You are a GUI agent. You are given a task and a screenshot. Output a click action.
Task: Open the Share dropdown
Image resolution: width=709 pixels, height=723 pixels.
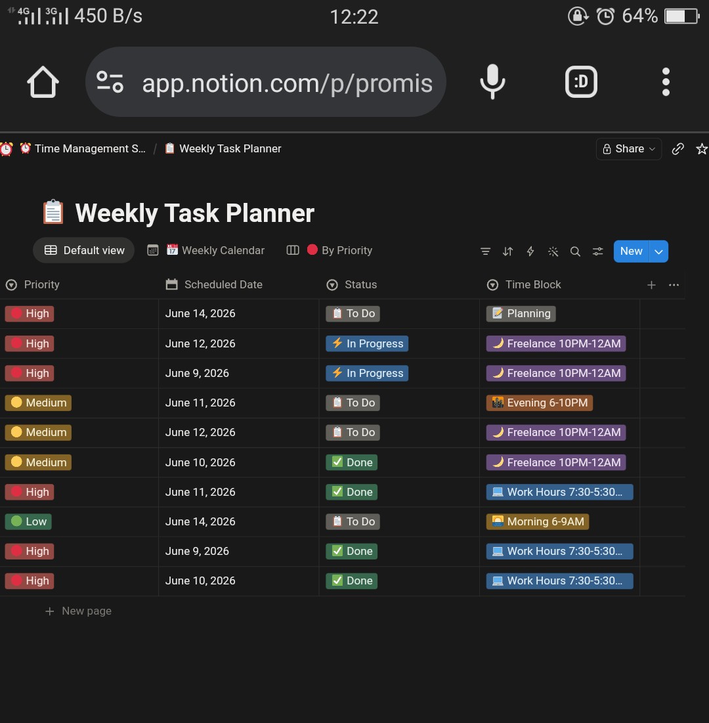click(629, 149)
